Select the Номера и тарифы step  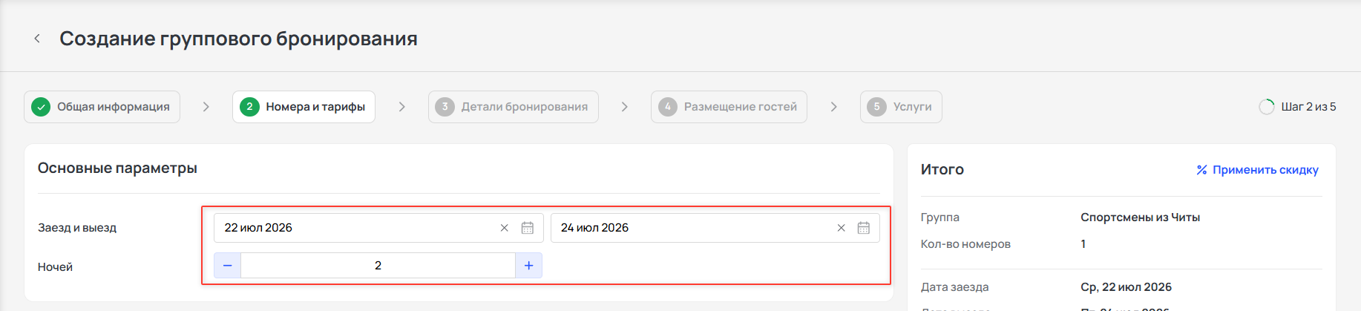point(304,107)
